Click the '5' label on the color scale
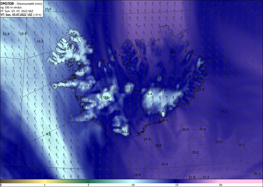263x187 pixels. pyautogui.click(x=88, y=185)
